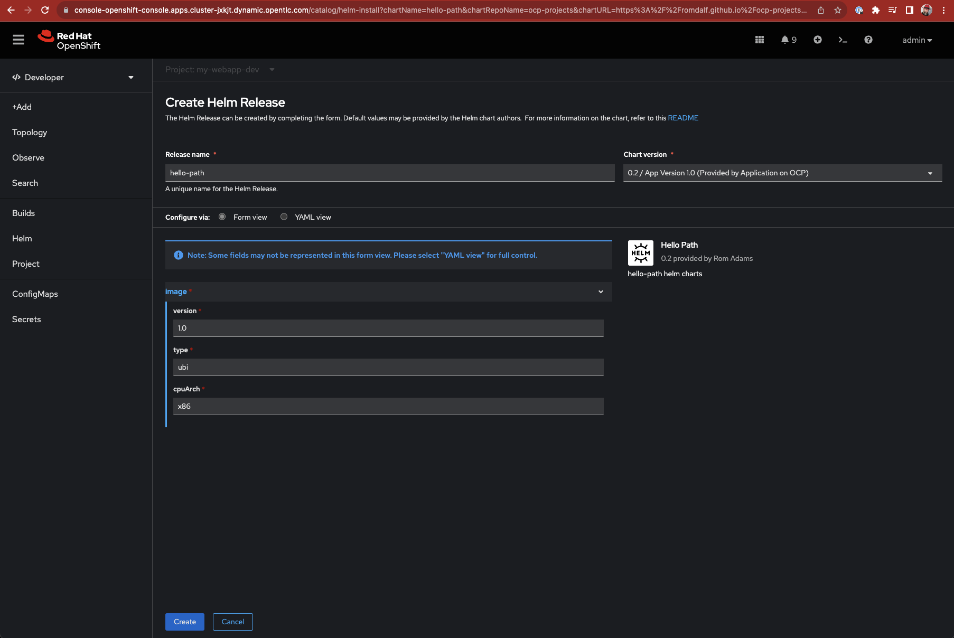
Task: Open the hamburger navigation menu
Action: click(x=18, y=40)
